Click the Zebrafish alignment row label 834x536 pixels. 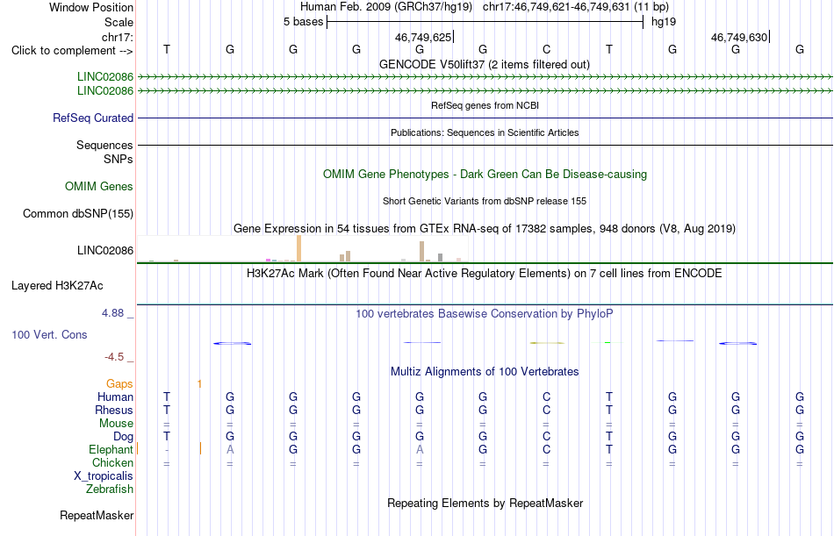pos(110,490)
